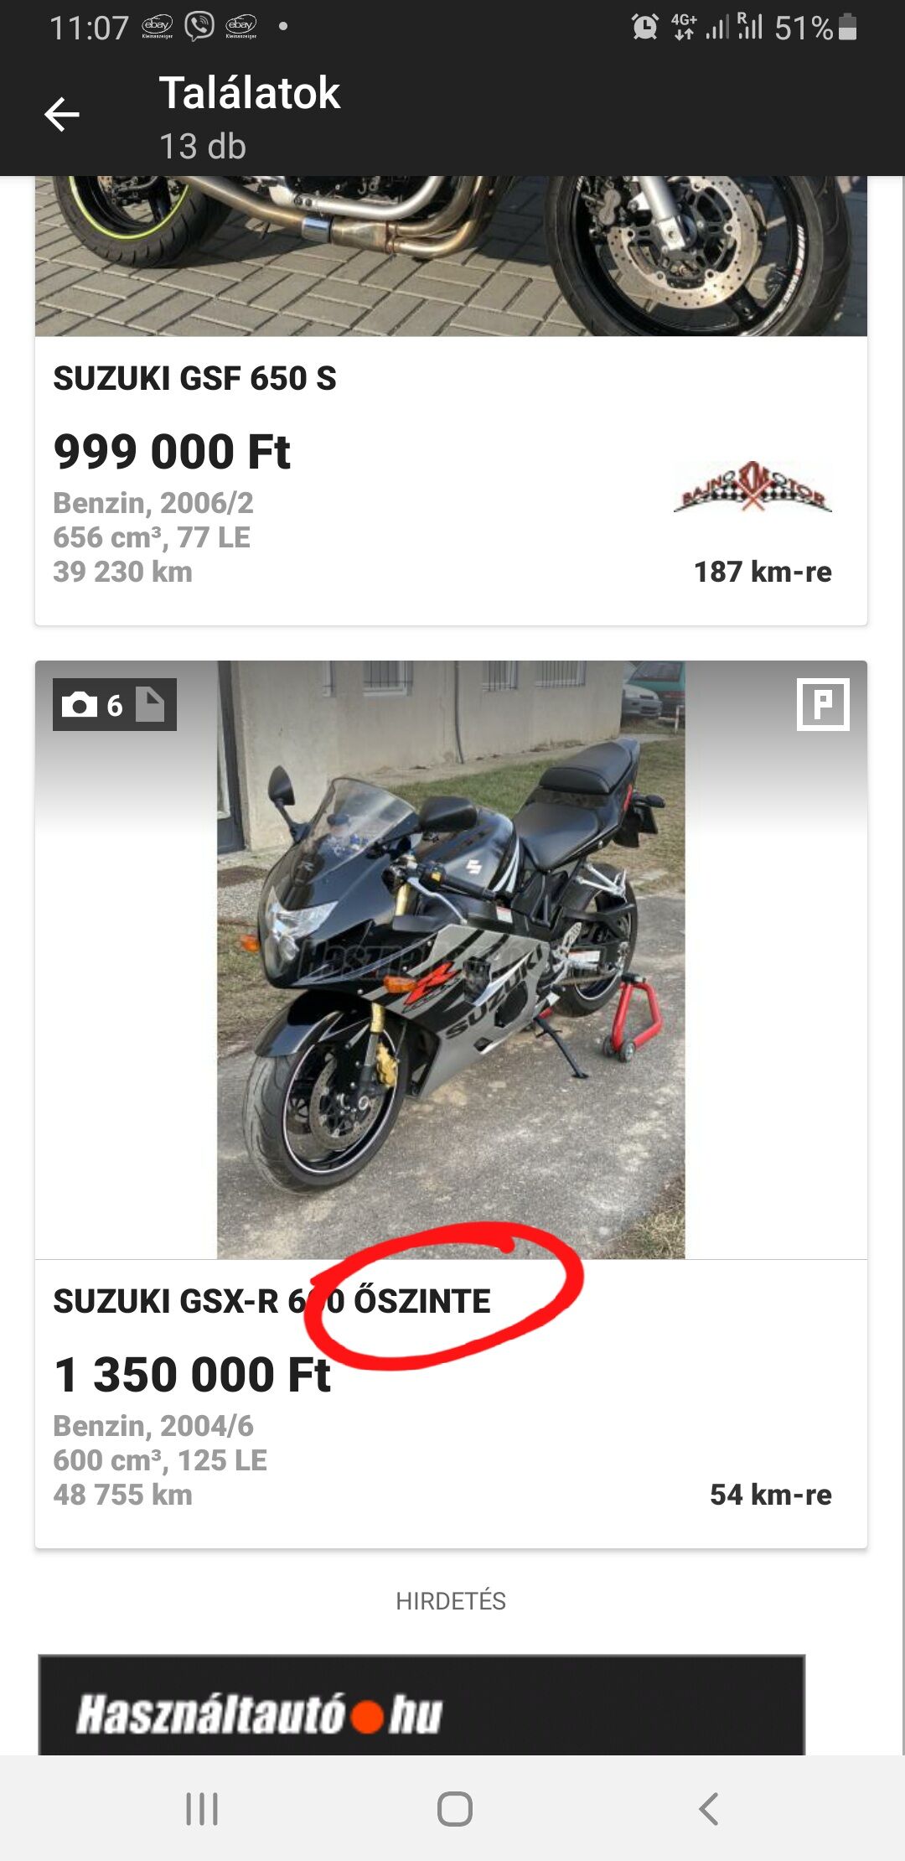The image size is (905, 1861).
Task: Tap the back arrow in the header
Action: click(61, 115)
